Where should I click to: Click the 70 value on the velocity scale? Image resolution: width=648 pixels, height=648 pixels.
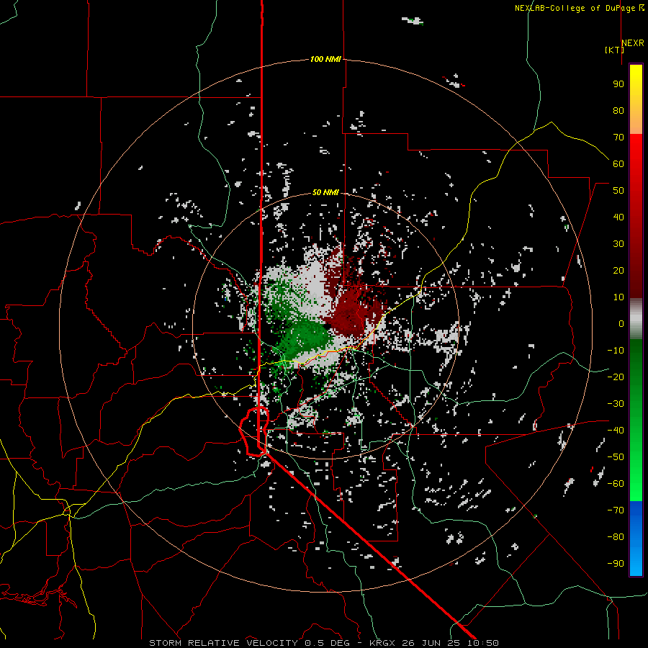(618, 138)
